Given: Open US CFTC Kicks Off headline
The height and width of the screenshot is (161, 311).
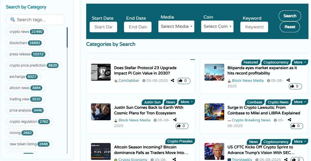Looking at the screenshot, I should point(261,150).
